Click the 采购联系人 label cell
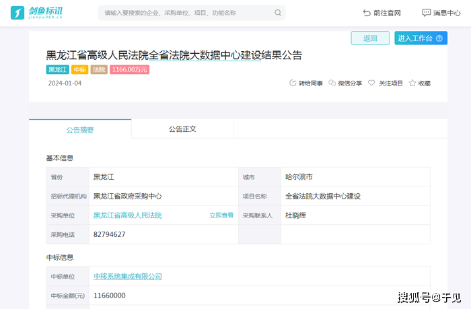Screen dimensions: 471x309 tap(260, 215)
